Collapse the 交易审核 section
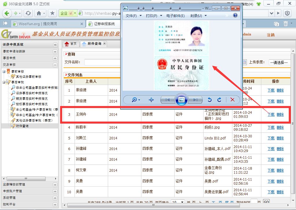 pyautogui.click(x=55, y=65)
